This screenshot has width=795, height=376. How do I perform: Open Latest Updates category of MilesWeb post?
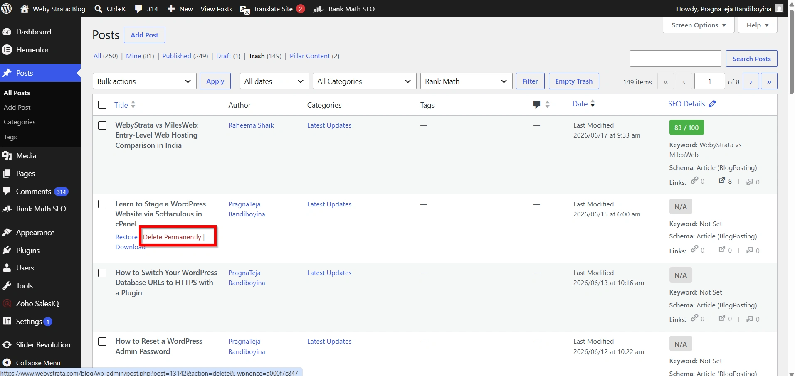[329, 125]
